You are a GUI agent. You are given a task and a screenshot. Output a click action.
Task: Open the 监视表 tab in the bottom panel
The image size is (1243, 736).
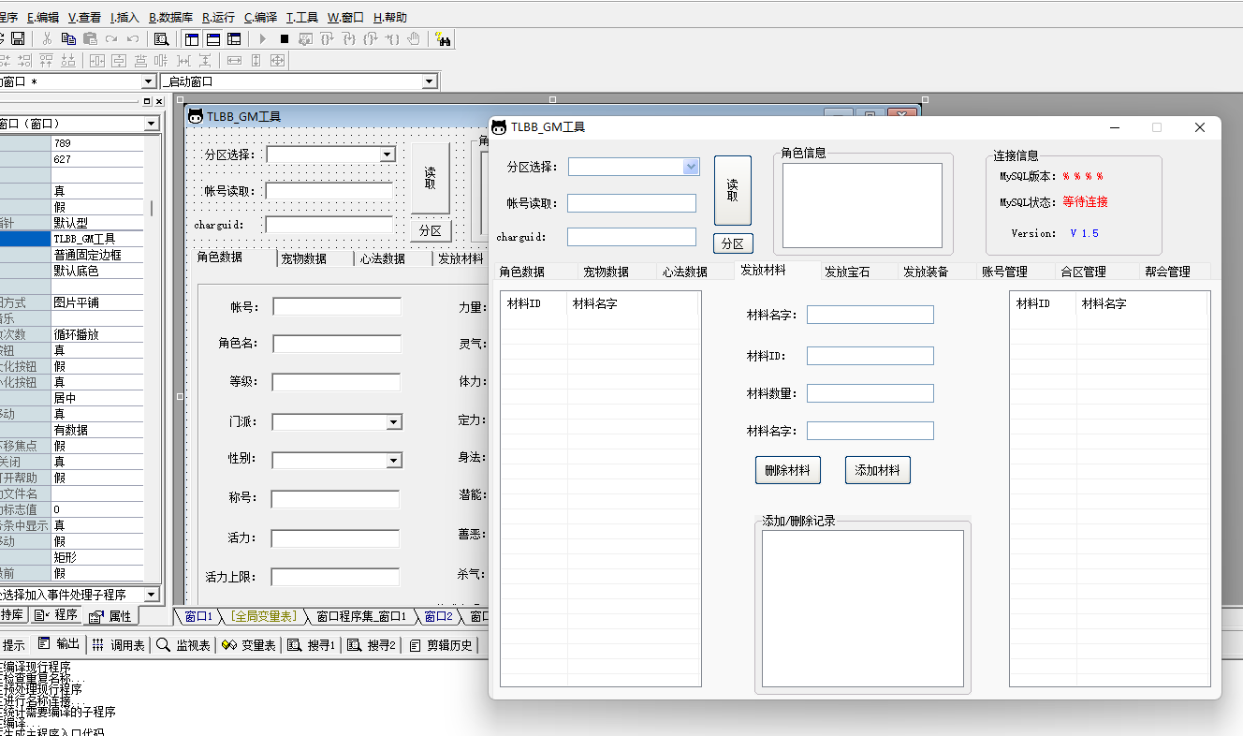coord(183,645)
